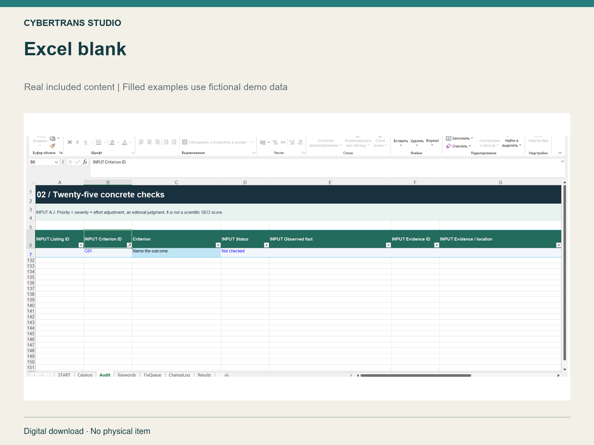Click the formula bar input field
Viewport: 594px width, 445px height.
[327, 168]
